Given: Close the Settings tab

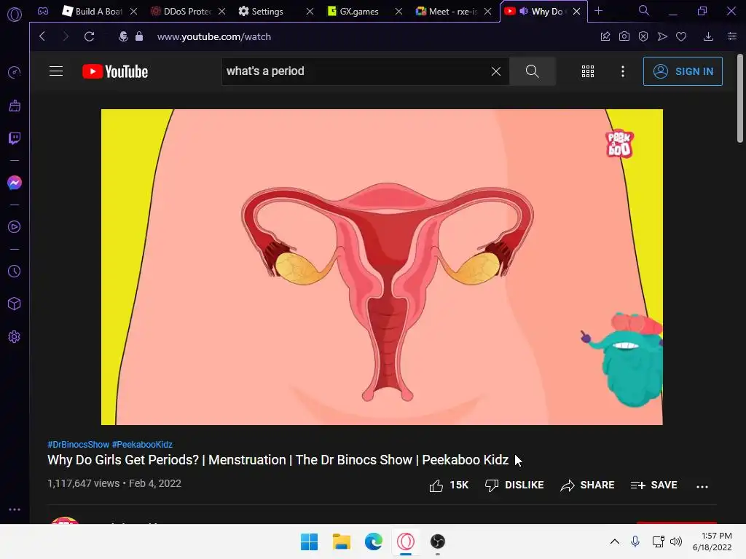Looking at the screenshot, I should (x=310, y=11).
